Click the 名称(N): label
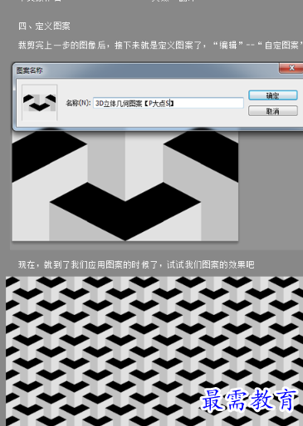Screen dimensions: 303x426 (x=78, y=103)
